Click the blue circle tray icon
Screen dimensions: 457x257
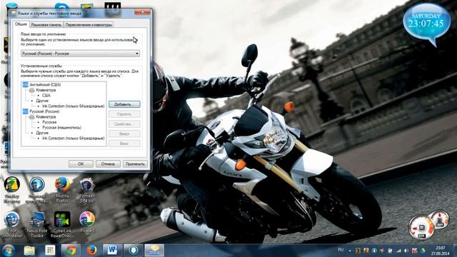[x=374, y=251]
